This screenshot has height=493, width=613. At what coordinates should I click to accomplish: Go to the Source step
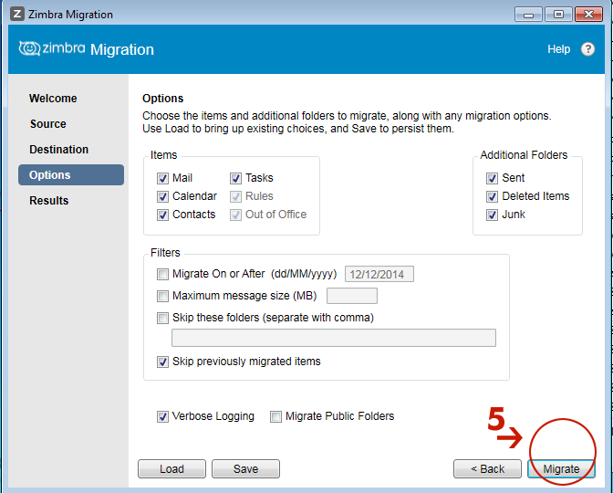pyautogui.click(x=48, y=123)
